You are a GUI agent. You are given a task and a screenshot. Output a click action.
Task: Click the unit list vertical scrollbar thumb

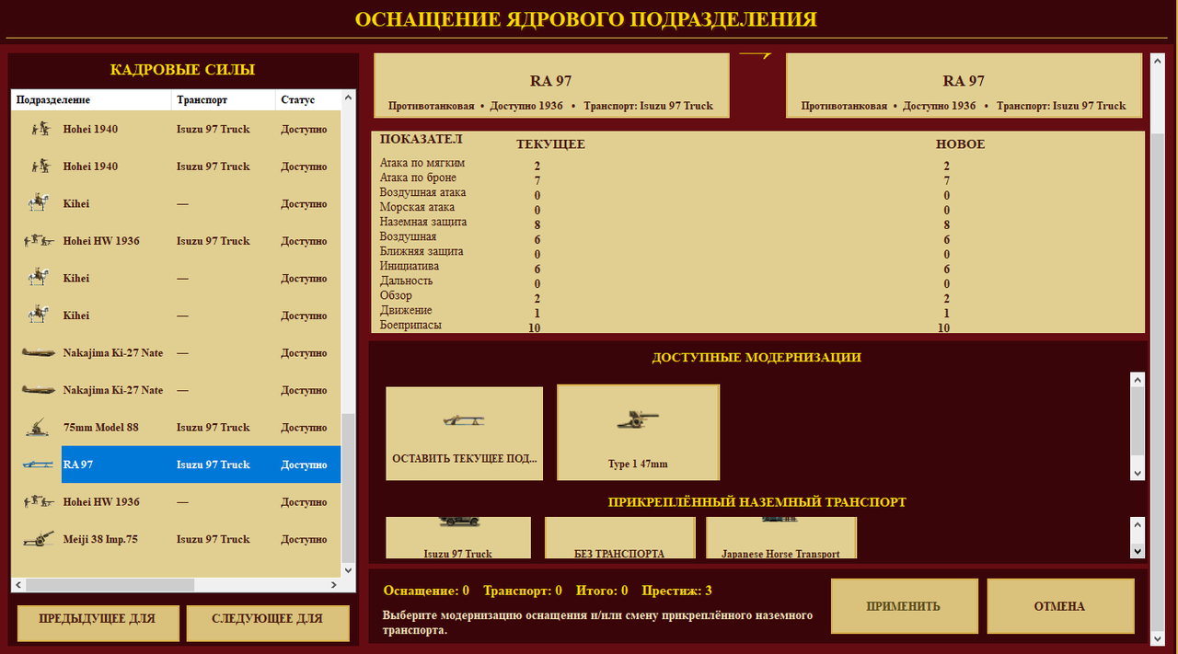pyautogui.click(x=348, y=488)
